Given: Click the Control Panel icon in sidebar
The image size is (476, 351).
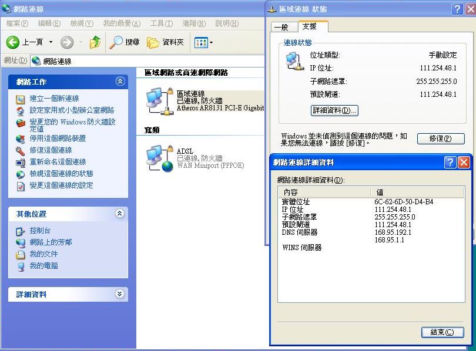Looking at the screenshot, I should [21, 231].
